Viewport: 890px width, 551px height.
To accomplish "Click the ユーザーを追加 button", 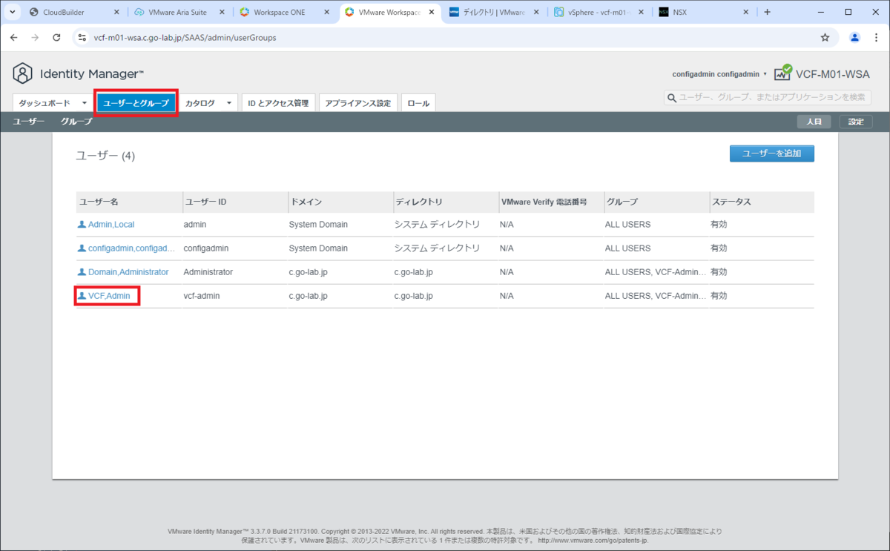I will coord(772,154).
